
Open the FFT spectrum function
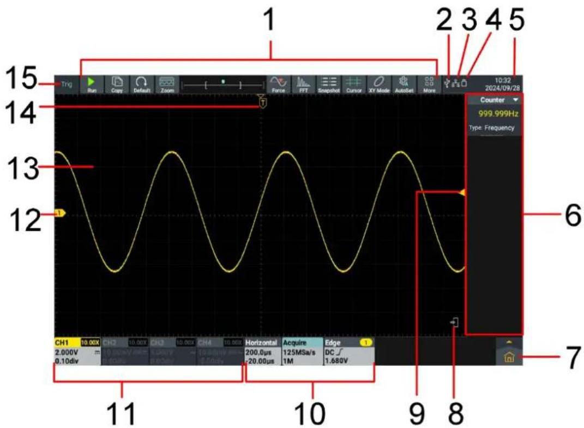coord(304,85)
